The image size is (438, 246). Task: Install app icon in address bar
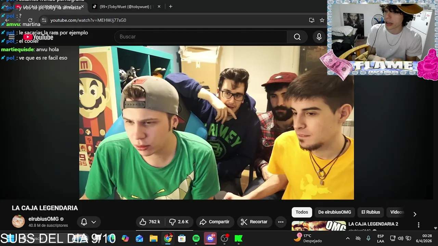click(x=311, y=20)
